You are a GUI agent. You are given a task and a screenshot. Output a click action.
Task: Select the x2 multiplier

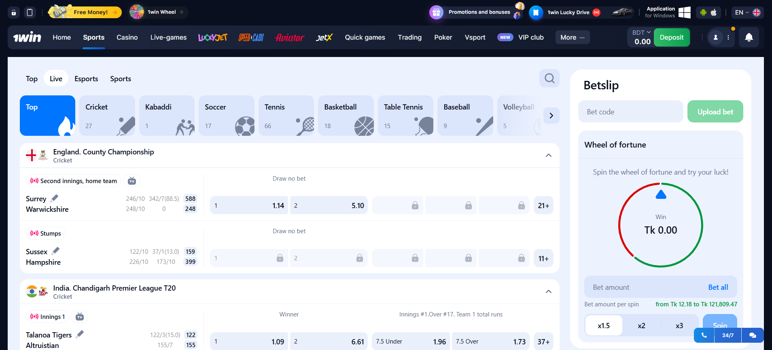coord(641,325)
